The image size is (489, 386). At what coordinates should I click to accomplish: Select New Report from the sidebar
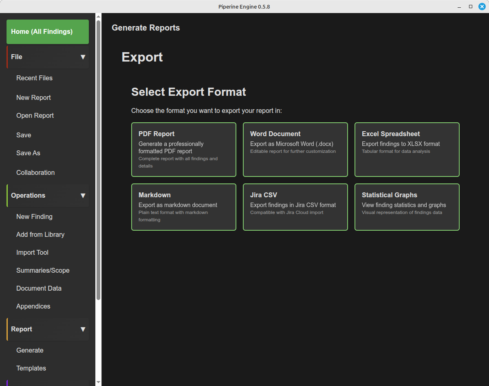pos(33,97)
